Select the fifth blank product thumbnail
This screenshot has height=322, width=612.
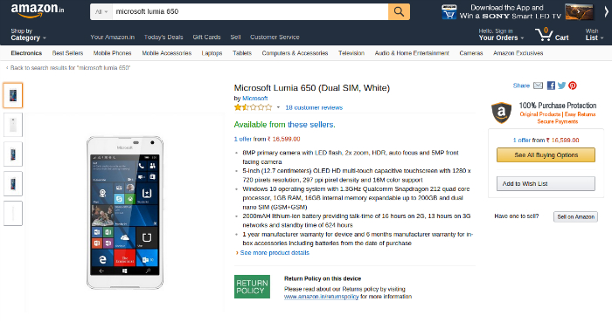(x=13, y=213)
